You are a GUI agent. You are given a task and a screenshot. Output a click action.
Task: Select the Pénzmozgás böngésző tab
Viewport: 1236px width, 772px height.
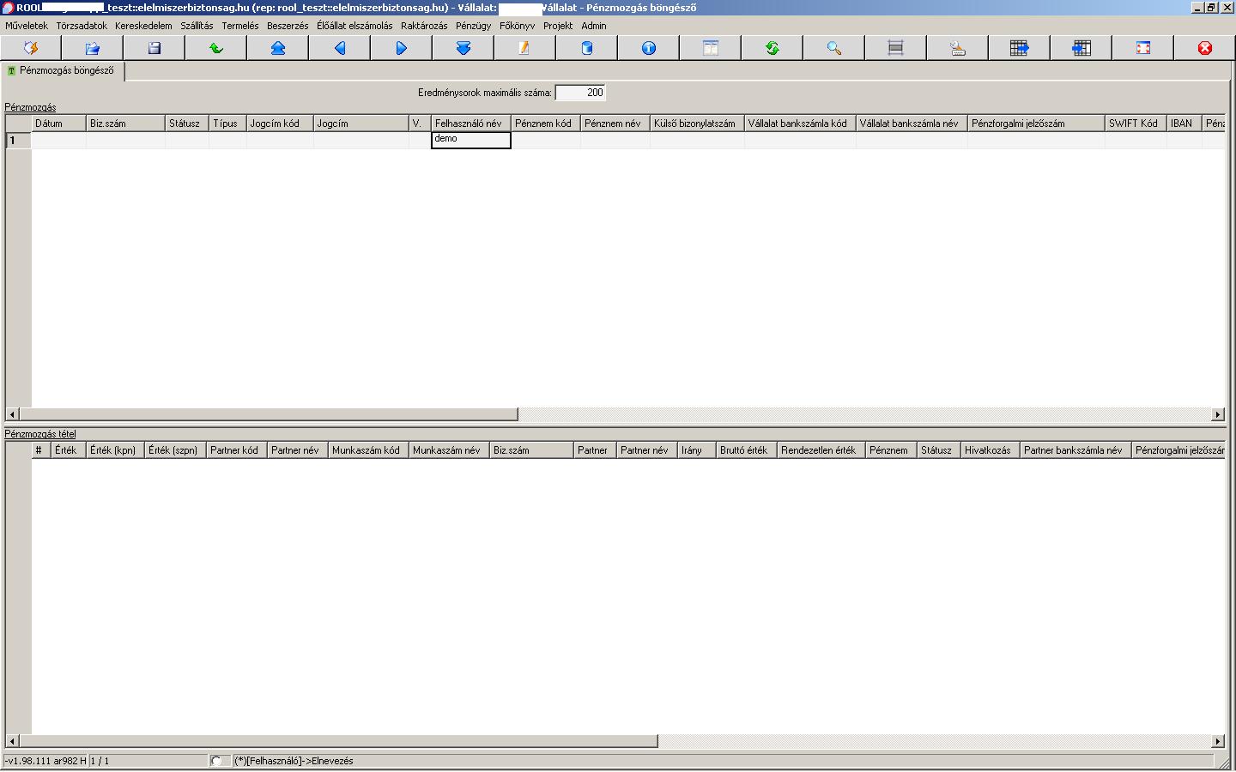(x=65, y=71)
